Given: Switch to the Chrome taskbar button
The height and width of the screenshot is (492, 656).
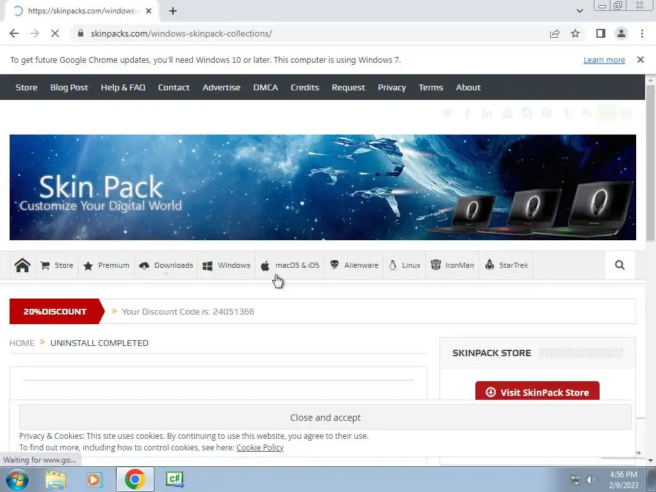Looking at the screenshot, I should pyautogui.click(x=135, y=479).
